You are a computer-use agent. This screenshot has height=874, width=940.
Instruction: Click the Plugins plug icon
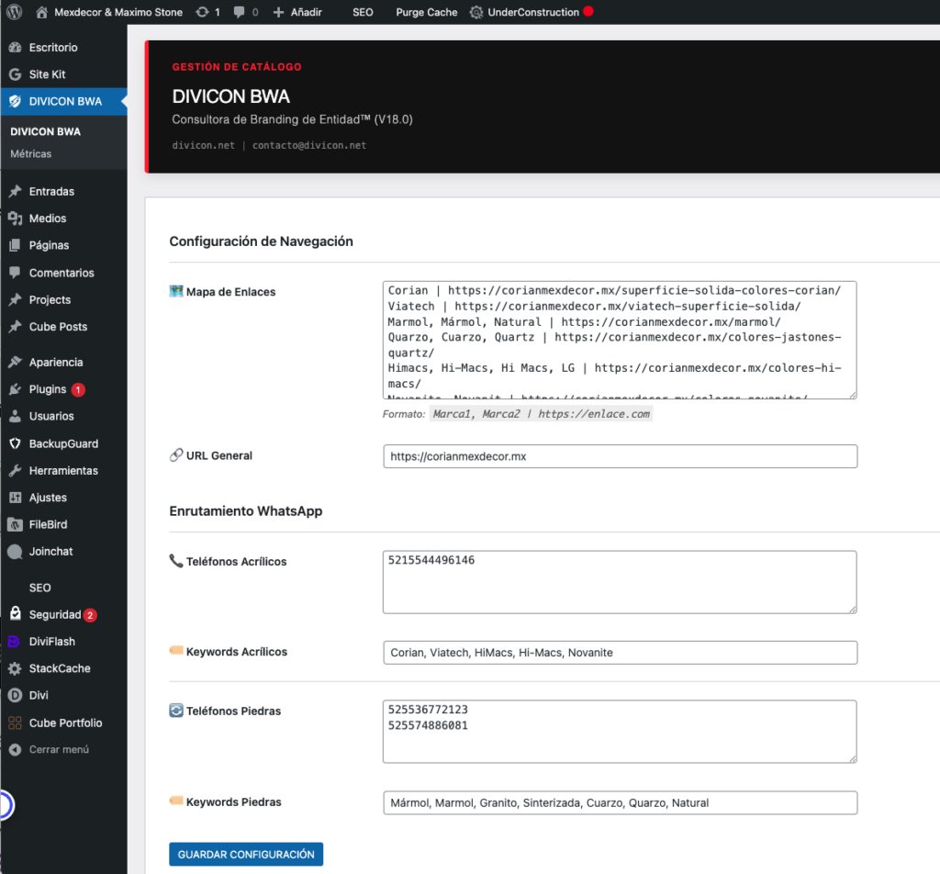(15, 389)
